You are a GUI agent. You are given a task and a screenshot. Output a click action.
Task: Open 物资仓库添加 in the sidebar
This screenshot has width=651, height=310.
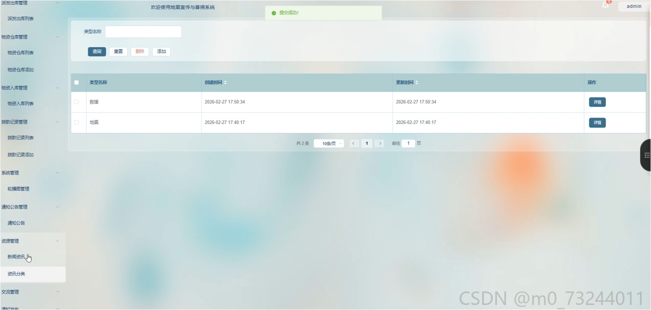pos(21,70)
